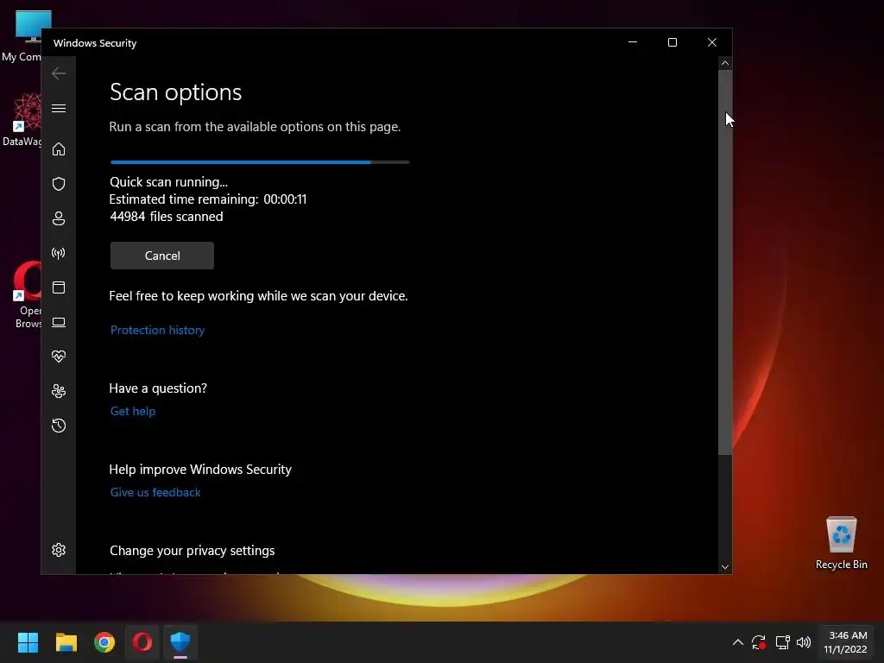This screenshot has height=663, width=884.
Task: Open Device security laptop icon
Action: coord(59,323)
